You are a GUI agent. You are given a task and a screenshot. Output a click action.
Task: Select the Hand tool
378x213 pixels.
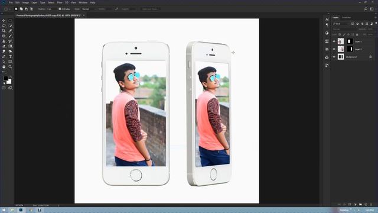coord(4,67)
